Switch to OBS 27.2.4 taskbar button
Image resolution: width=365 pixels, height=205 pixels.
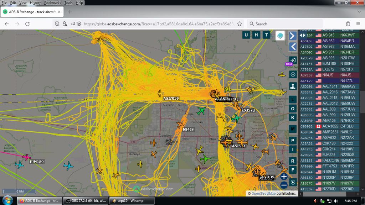pos(86,201)
